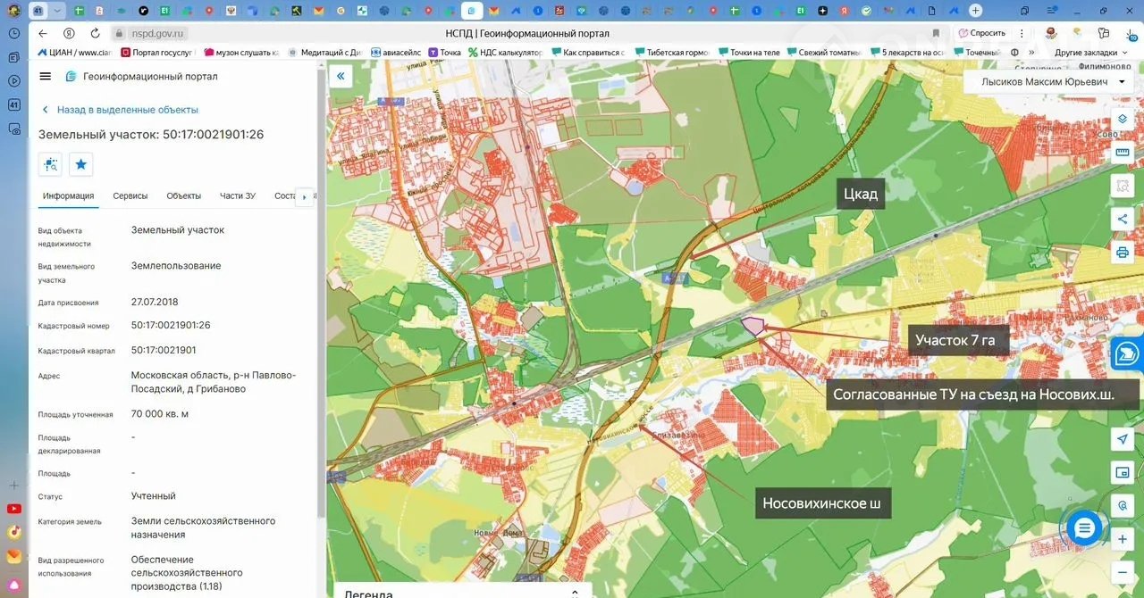The width and height of the screenshot is (1144, 598).
Task: Open the hamburger menu of the geoportal
Action: pos(46,77)
